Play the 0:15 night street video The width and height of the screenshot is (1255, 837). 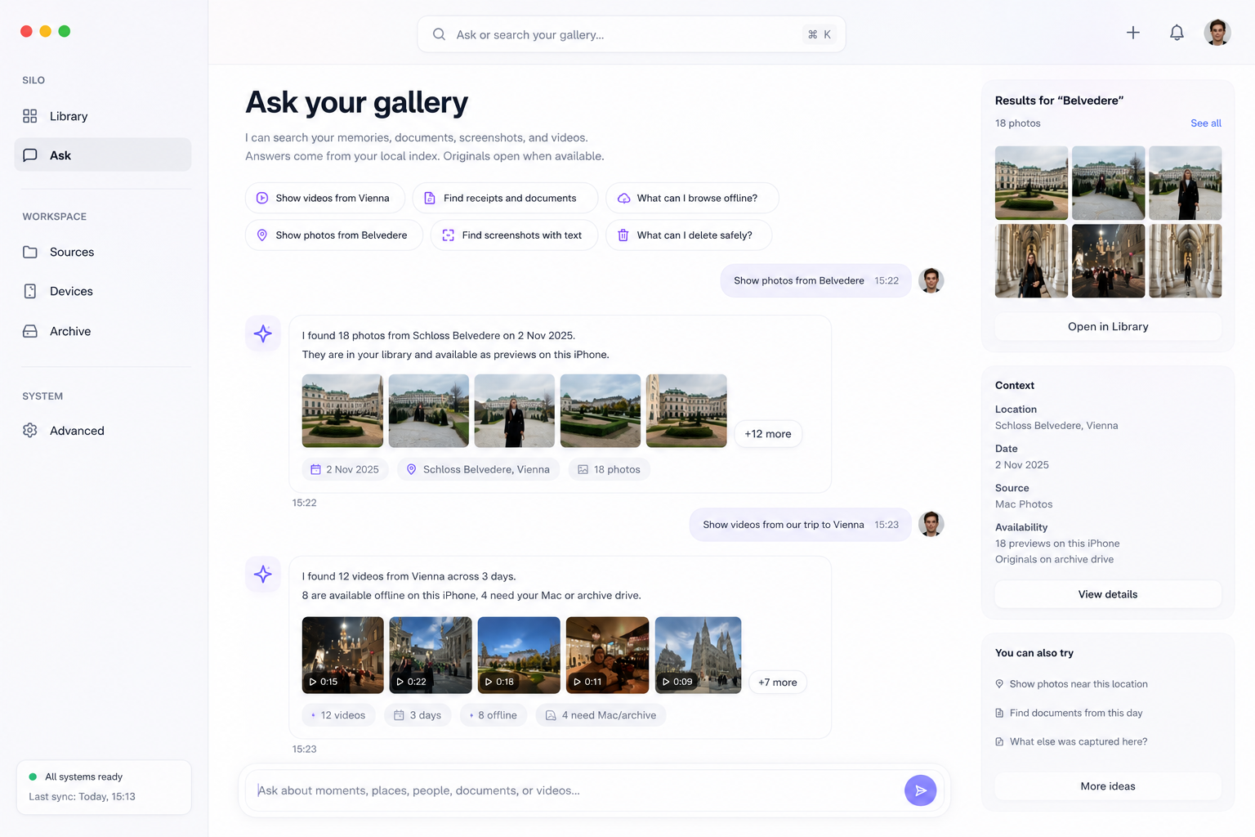pos(342,655)
